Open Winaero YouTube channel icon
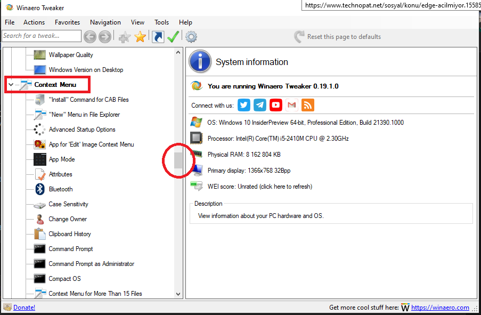481x315 pixels. (x=276, y=105)
